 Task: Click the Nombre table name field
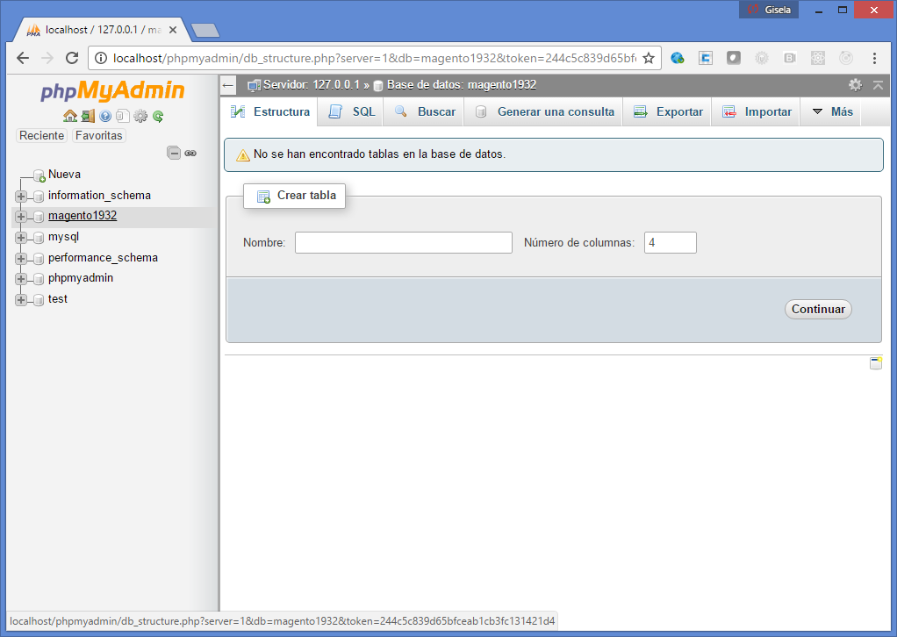click(403, 243)
